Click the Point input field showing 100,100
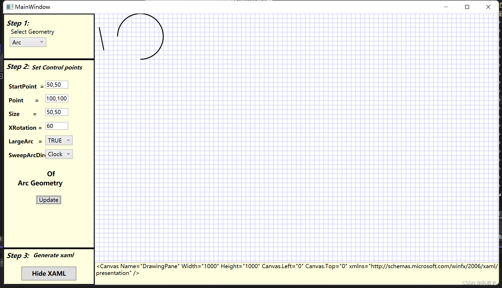 coord(57,98)
